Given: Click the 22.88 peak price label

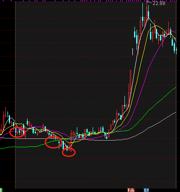Looking at the screenshot, I should point(159,3).
